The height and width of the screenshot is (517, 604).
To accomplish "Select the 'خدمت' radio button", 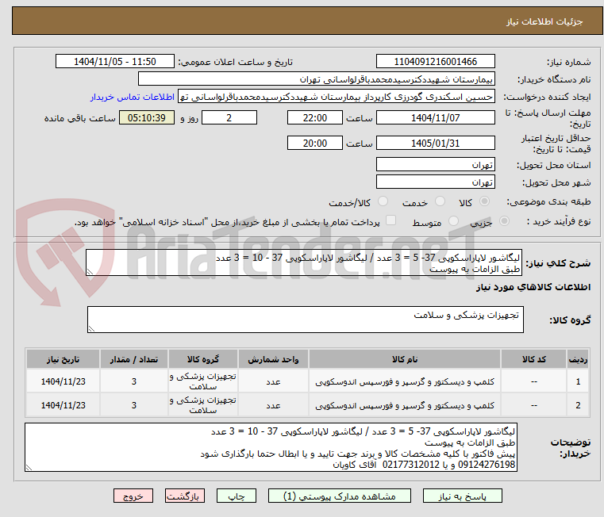I will click(x=440, y=201).
